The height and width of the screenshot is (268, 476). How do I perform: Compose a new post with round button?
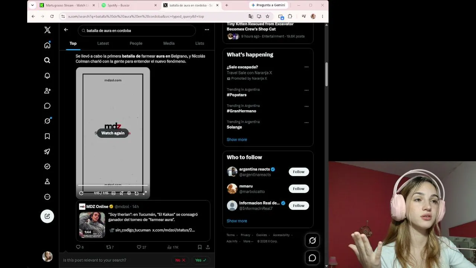pyautogui.click(x=47, y=216)
